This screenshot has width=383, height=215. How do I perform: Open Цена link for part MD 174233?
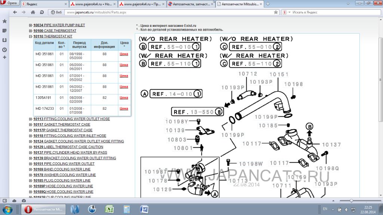tap(124, 109)
